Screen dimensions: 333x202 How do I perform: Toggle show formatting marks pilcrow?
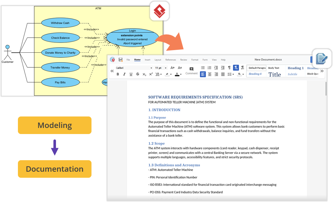pyautogui.click(x=229, y=68)
